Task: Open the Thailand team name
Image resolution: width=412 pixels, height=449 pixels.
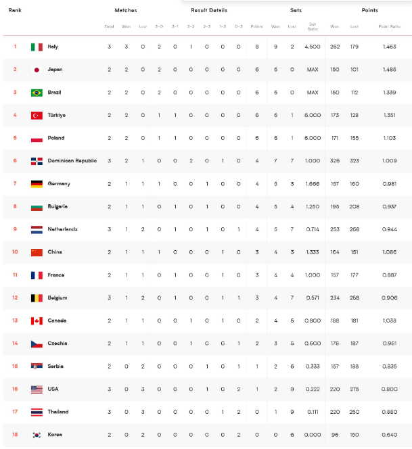Action: 58,412
